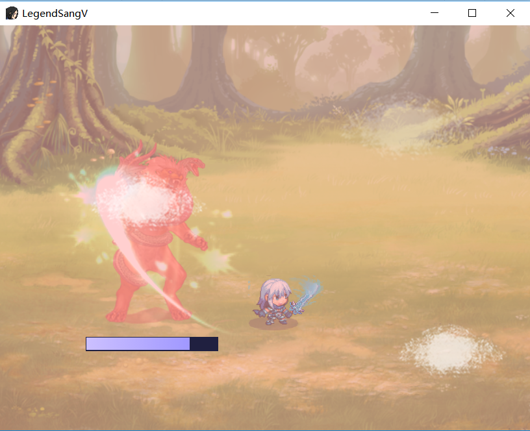
Task: Click the purple gauge bar below the monster
Action: pos(152,344)
